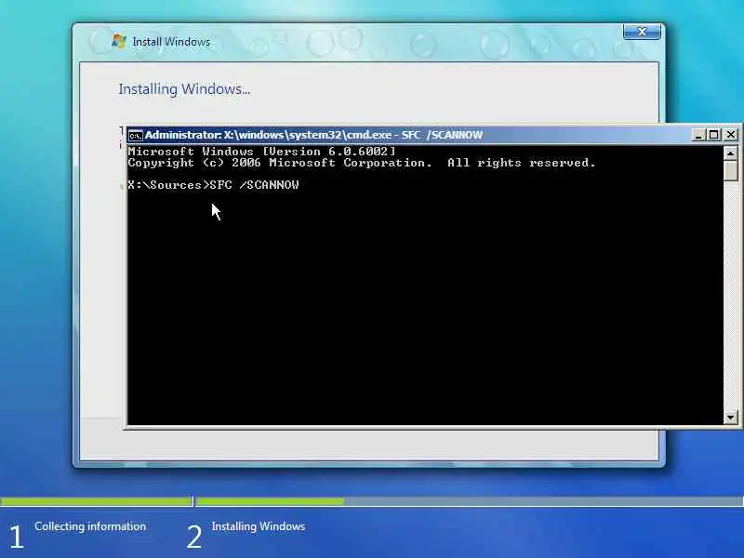The height and width of the screenshot is (558, 744).
Task: Click the 'Collecting information' step label
Action: pyautogui.click(x=90, y=526)
